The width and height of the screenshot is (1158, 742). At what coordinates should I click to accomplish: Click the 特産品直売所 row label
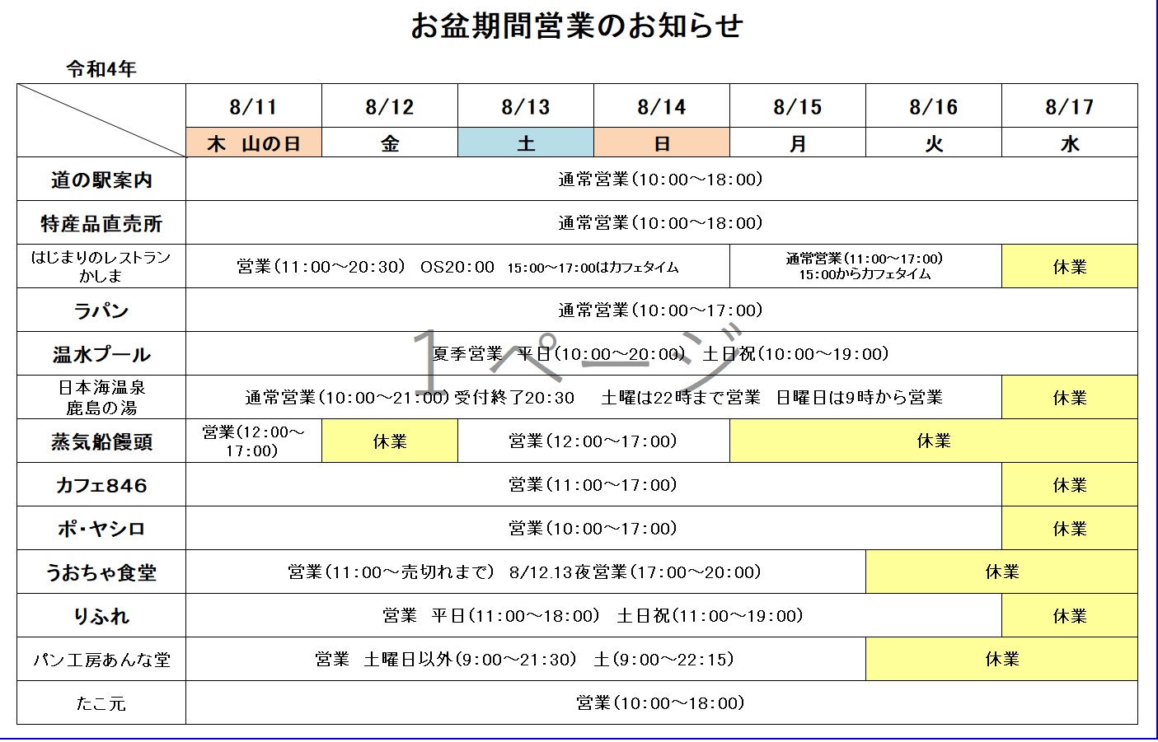point(101,223)
